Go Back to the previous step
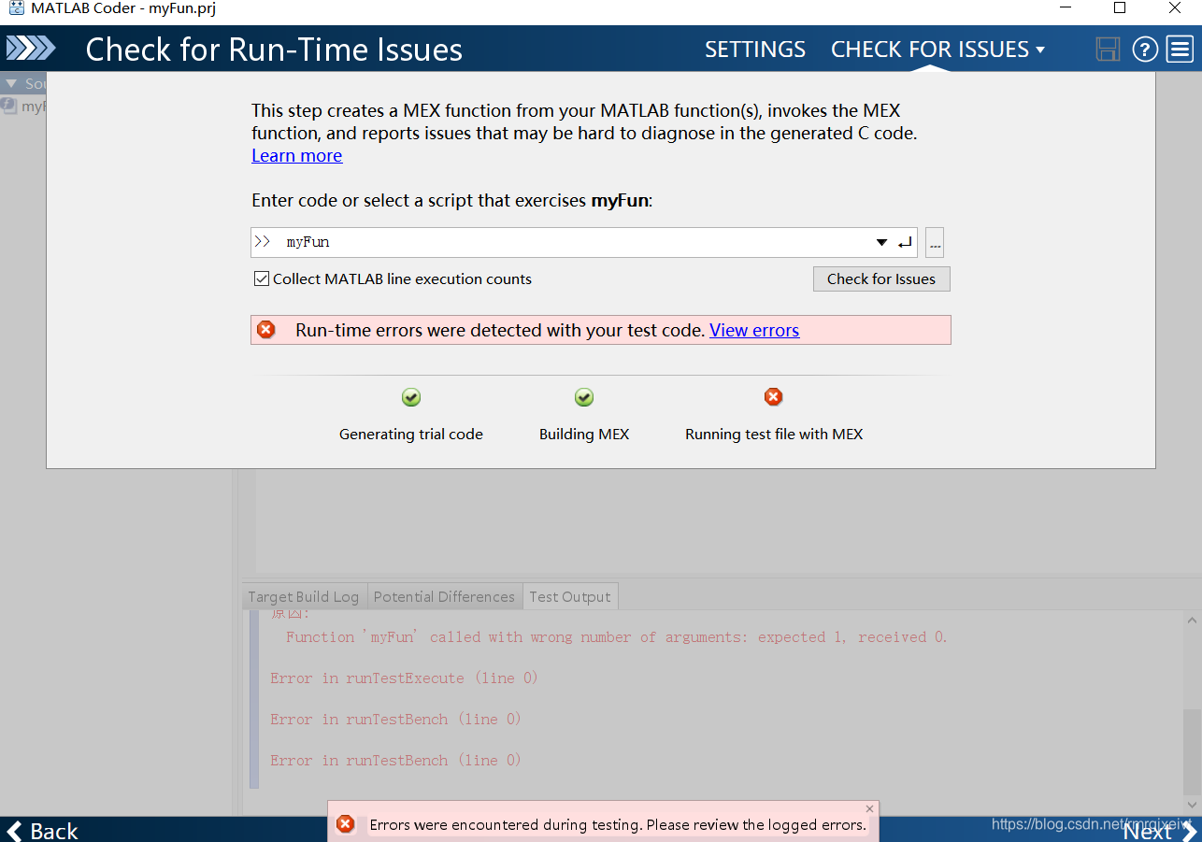This screenshot has width=1202, height=842. pyautogui.click(x=42, y=830)
